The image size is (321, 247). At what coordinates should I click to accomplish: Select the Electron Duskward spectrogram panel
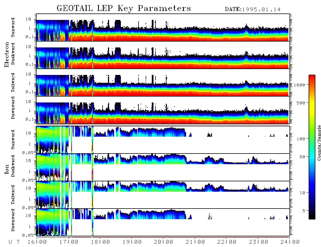point(163,55)
